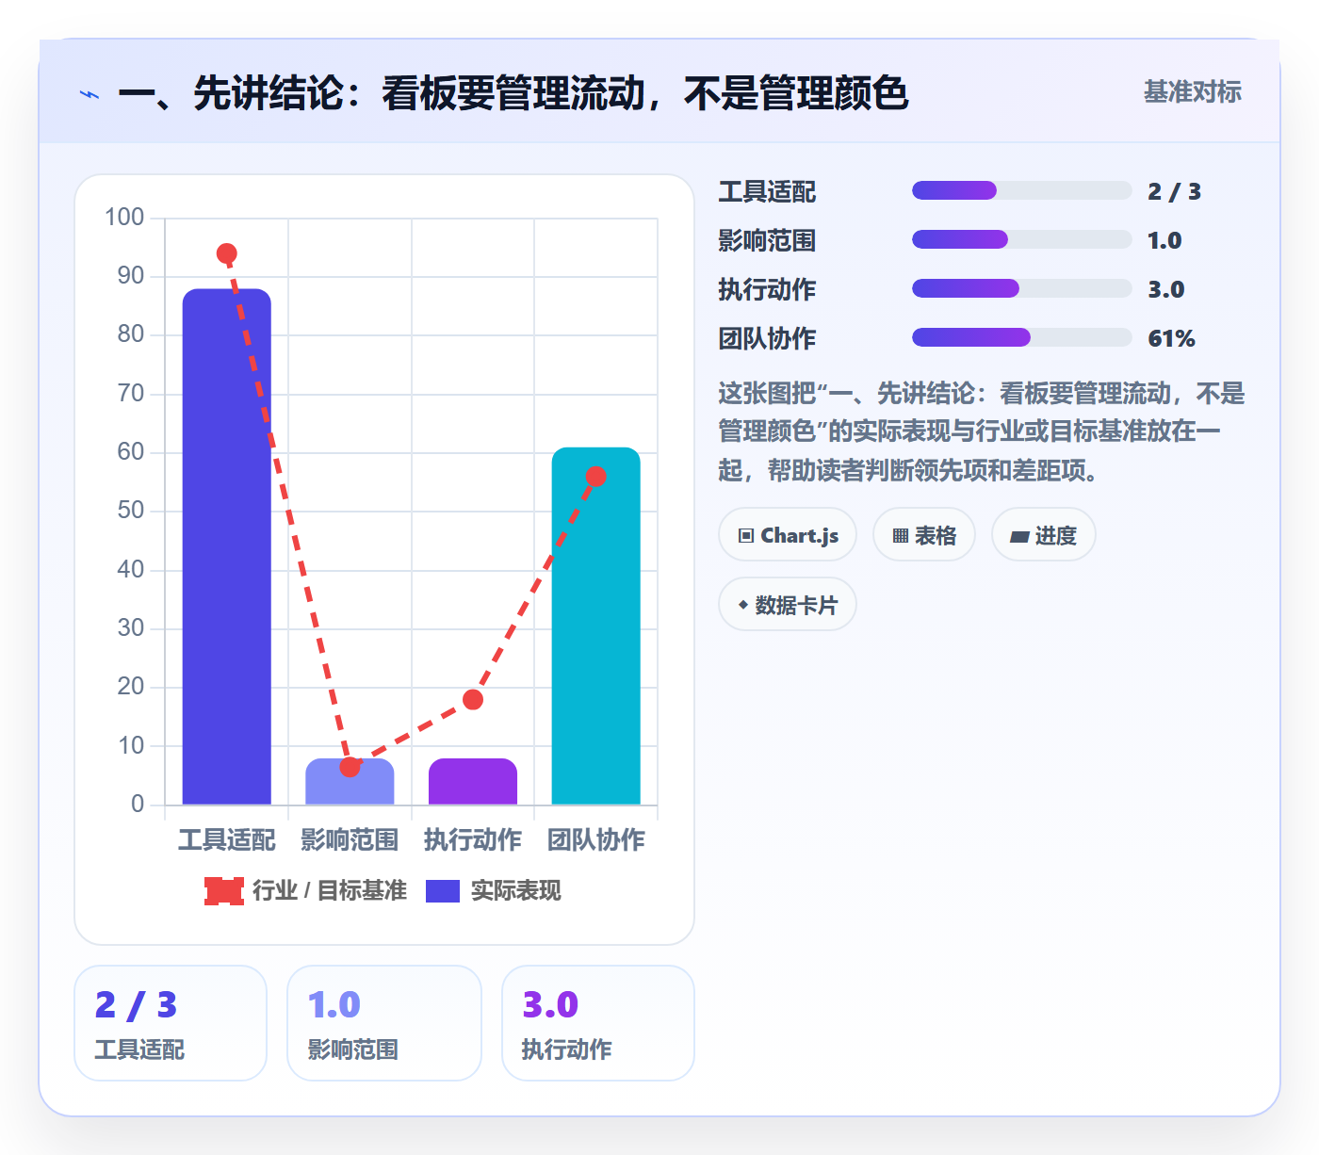The width and height of the screenshot is (1319, 1155).
Task: Click the 2 / 3 value beside progress bar
Action: coord(1175,191)
